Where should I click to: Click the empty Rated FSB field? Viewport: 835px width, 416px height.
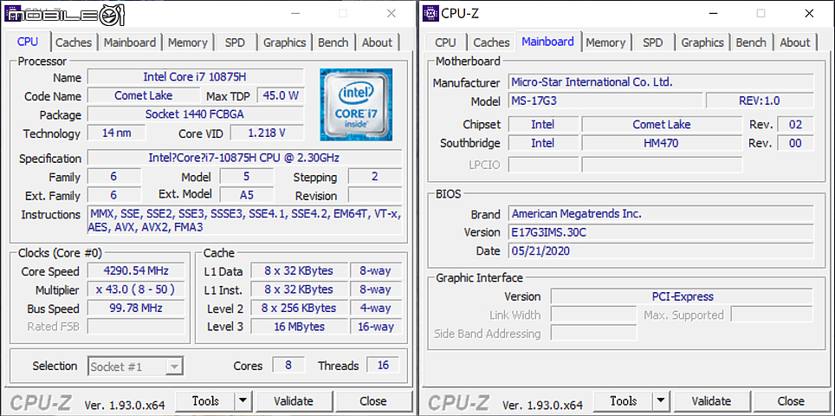pyautogui.click(x=136, y=327)
